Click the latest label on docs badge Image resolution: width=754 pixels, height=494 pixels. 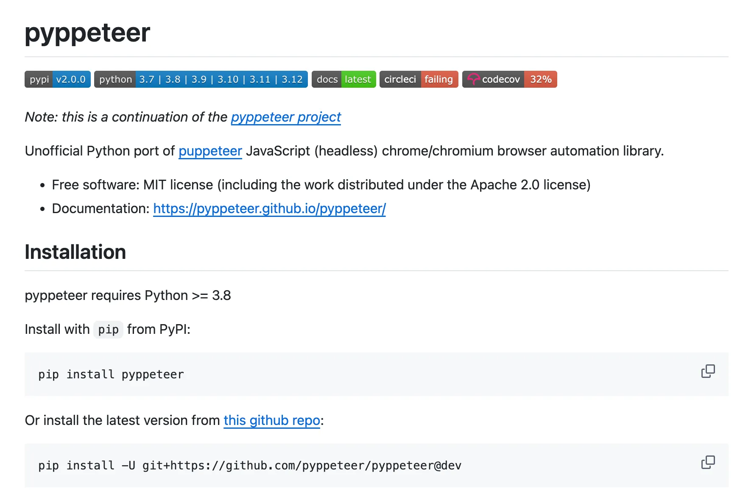click(x=357, y=79)
